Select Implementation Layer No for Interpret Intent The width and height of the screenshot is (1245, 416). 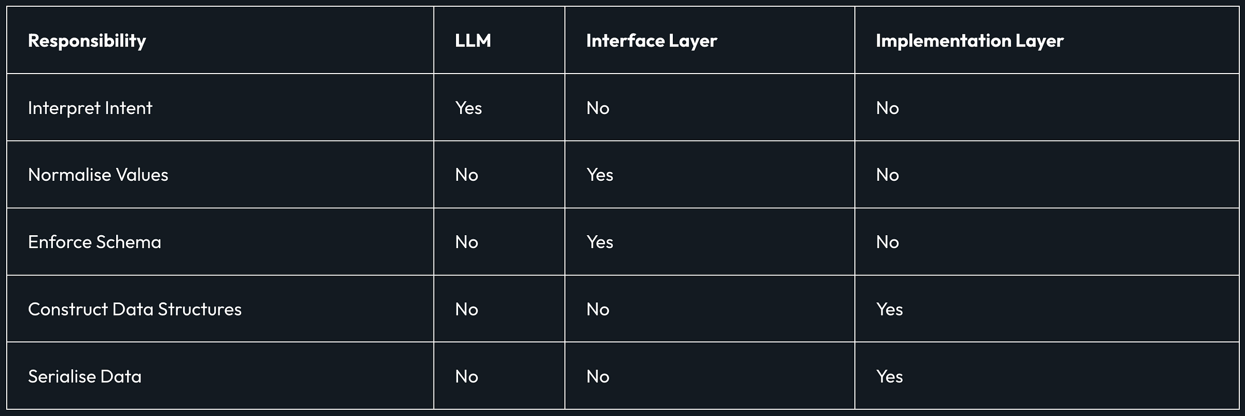[x=888, y=108]
